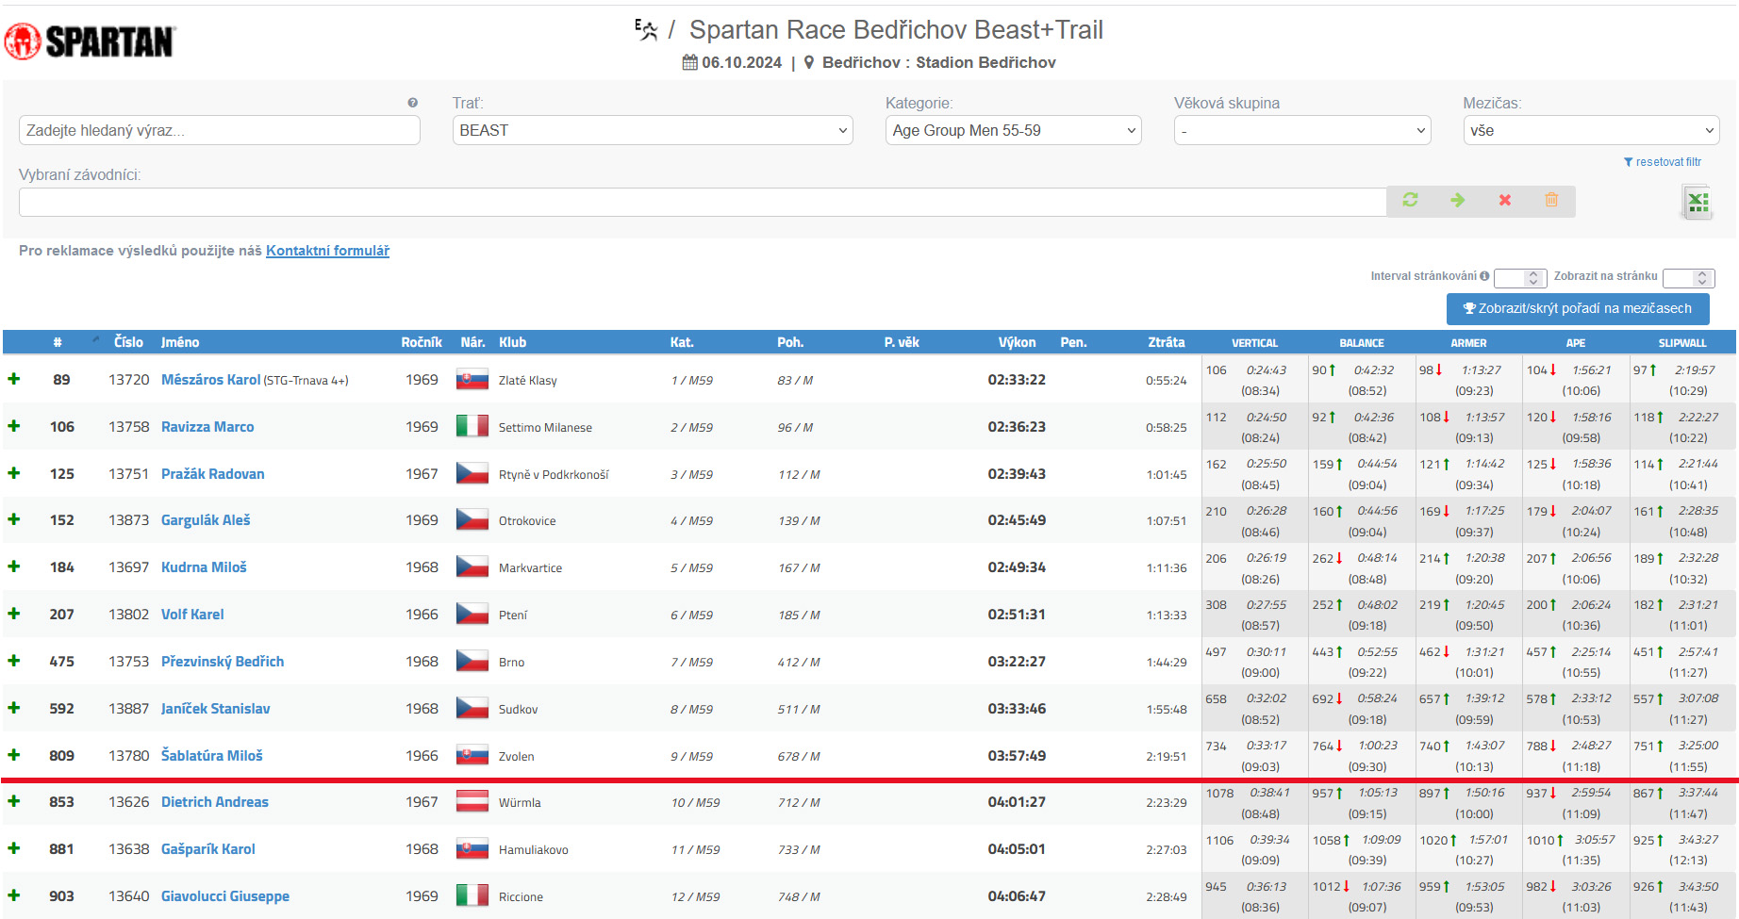
Task: Click the red X clear selection icon
Action: click(x=1504, y=200)
